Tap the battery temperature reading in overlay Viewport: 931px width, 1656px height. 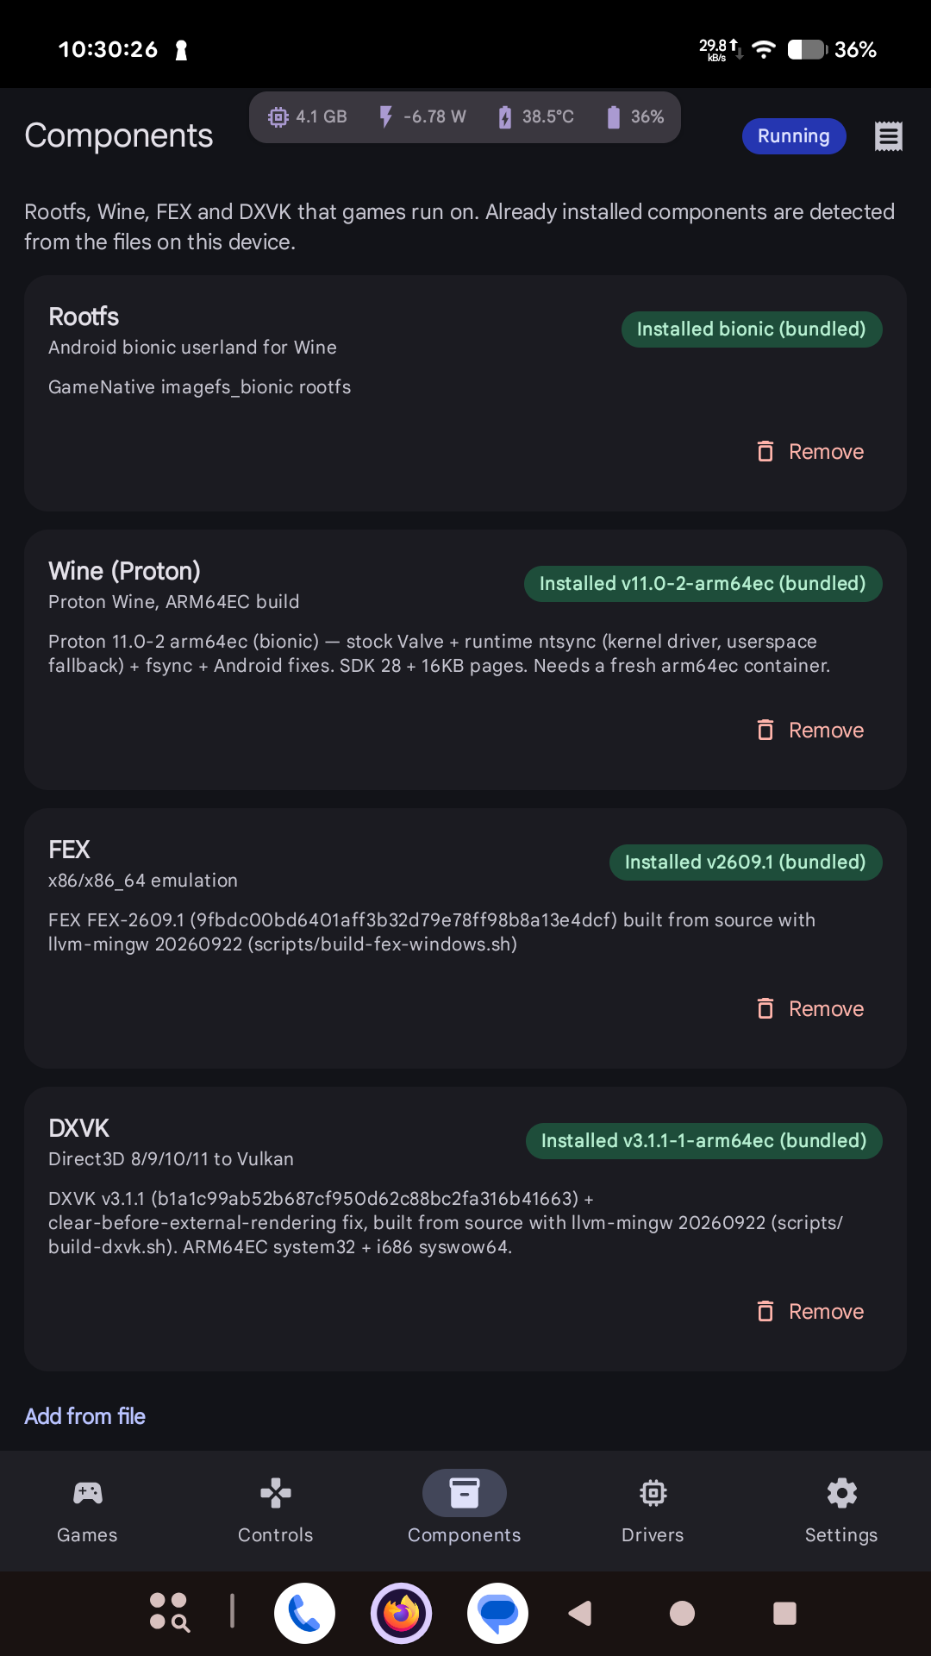pyautogui.click(x=548, y=116)
